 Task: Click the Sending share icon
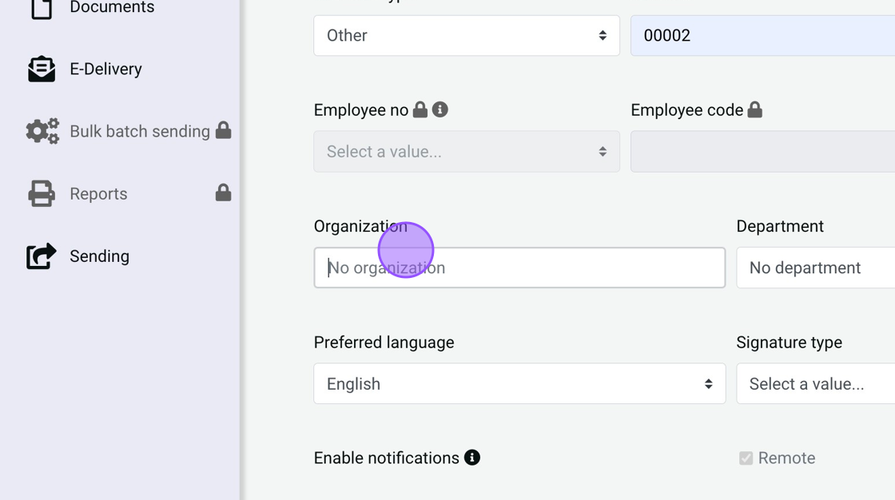click(42, 256)
